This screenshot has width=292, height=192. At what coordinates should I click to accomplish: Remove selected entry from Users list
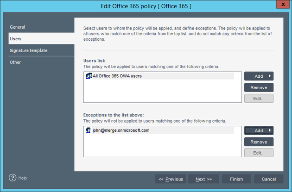tap(259, 87)
